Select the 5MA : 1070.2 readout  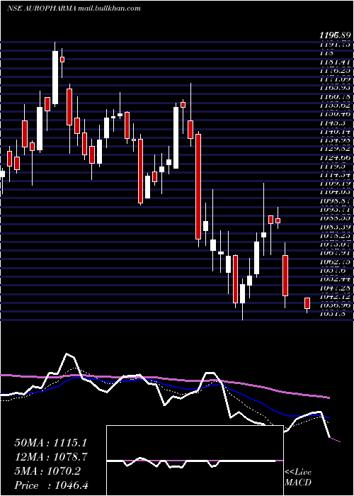(47, 471)
